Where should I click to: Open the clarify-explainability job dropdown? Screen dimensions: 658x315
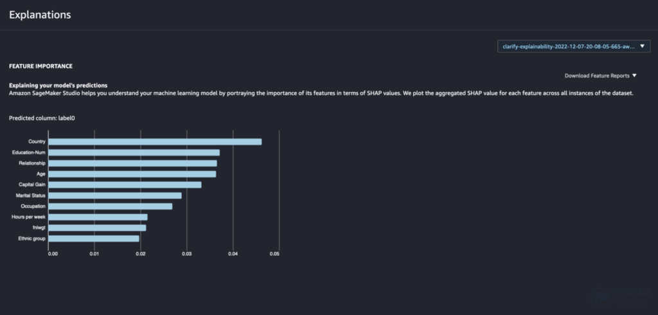click(x=568, y=46)
